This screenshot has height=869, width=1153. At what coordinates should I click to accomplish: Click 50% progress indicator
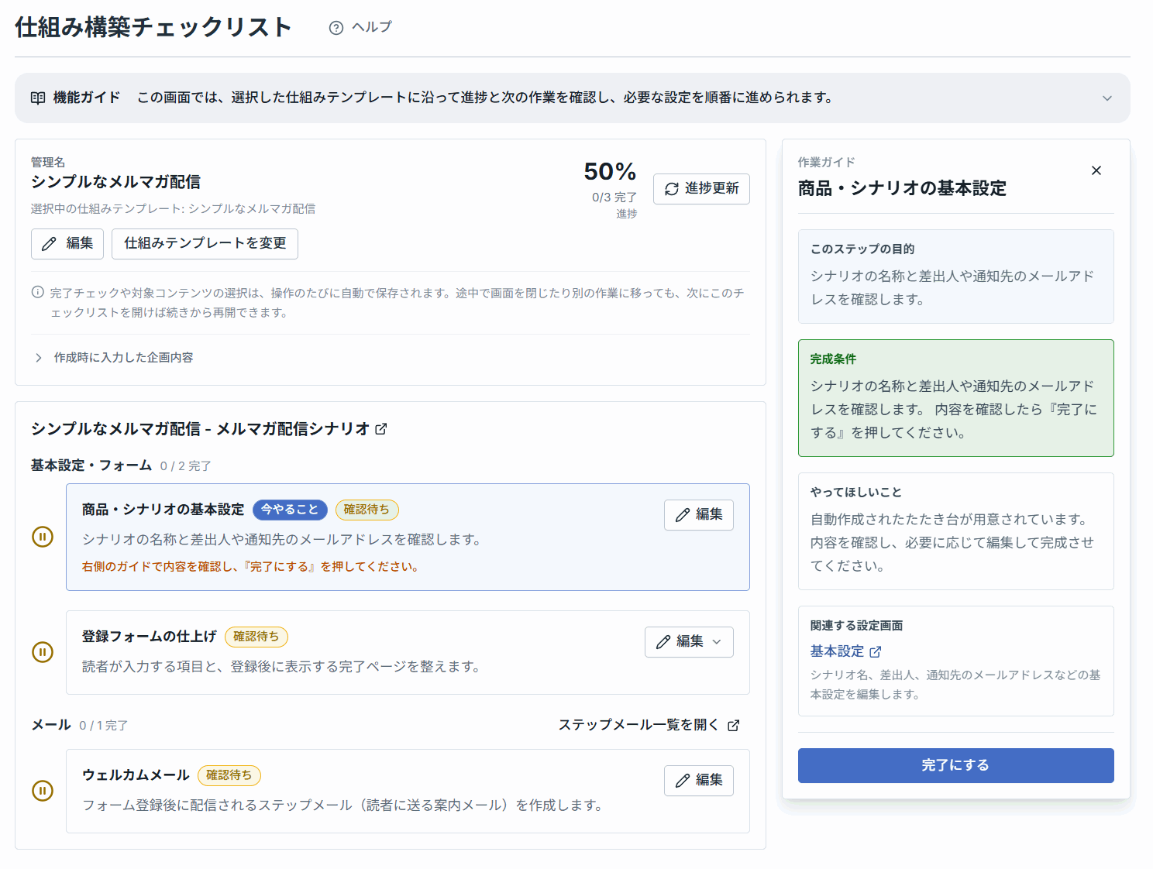tap(610, 171)
